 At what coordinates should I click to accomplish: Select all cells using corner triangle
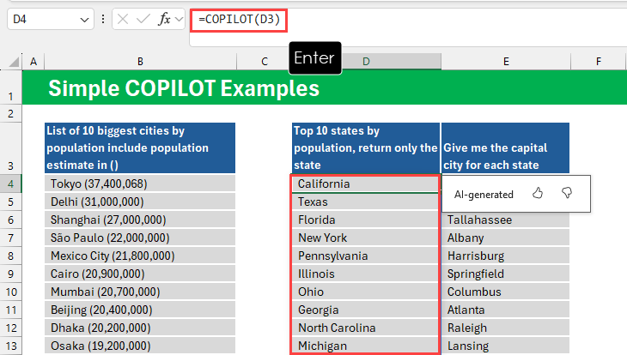(x=14, y=62)
